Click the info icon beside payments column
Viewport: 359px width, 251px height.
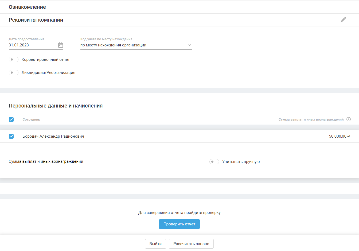pyautogui.click(x=349, y=119)
